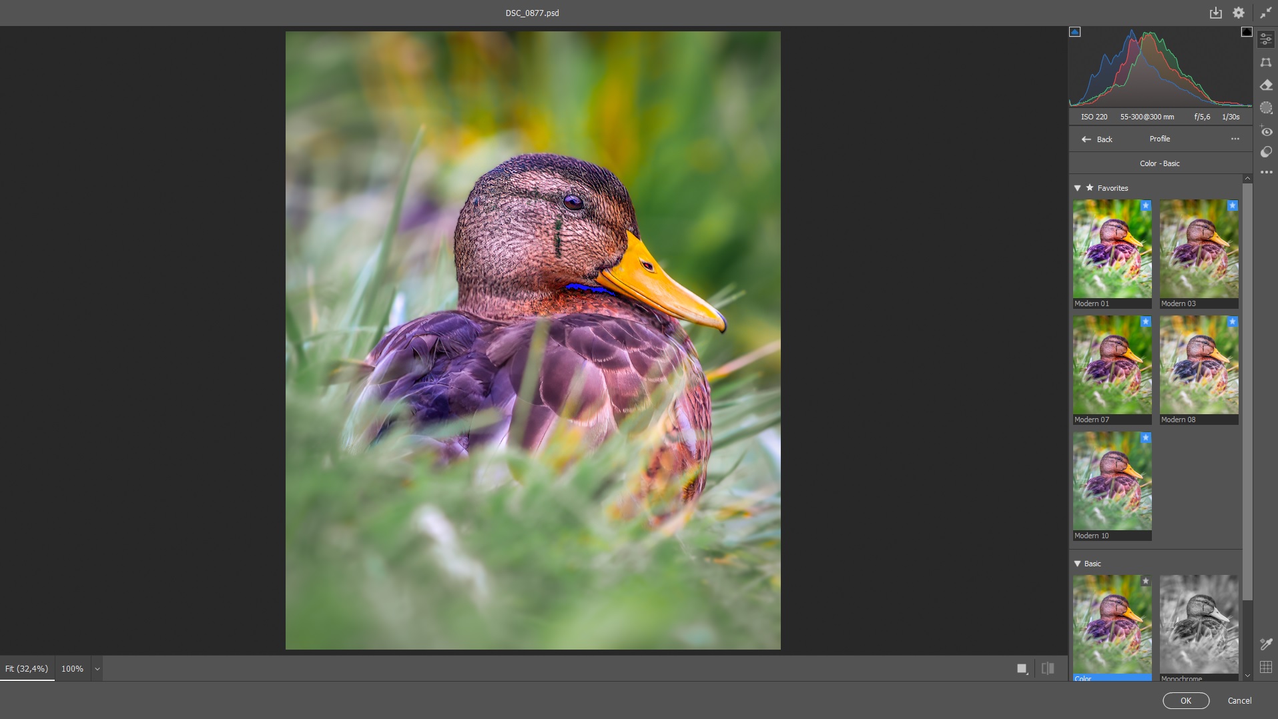Switch to the Fit zoom view
This screenshot has height=719, width=1278.
(27, 668)
